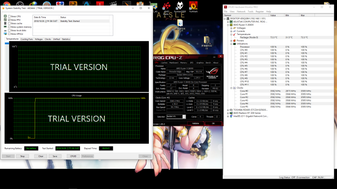The image size is (337, 189).
Task: Open the Chrome desktop icon
Action: 7,3
